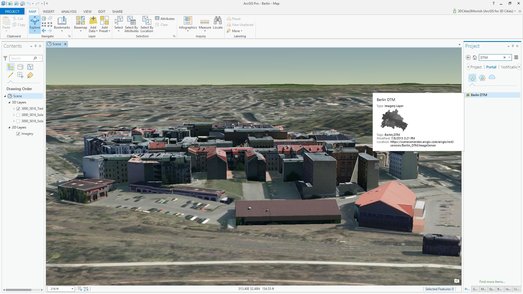Open the Attributes pane

tap(165, 19)
